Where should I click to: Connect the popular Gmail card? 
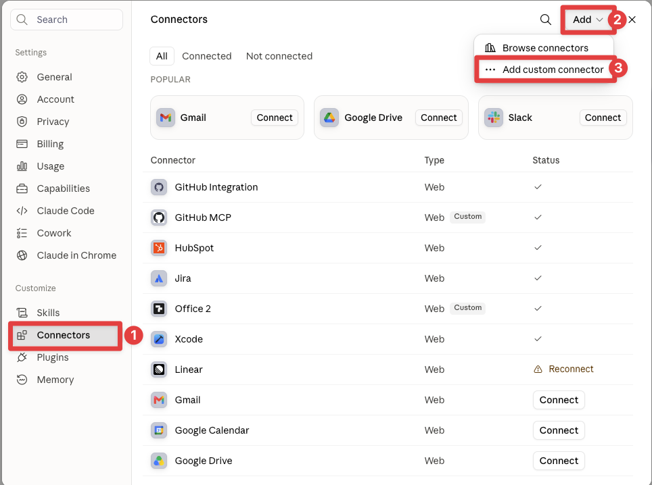coord(275,118)
